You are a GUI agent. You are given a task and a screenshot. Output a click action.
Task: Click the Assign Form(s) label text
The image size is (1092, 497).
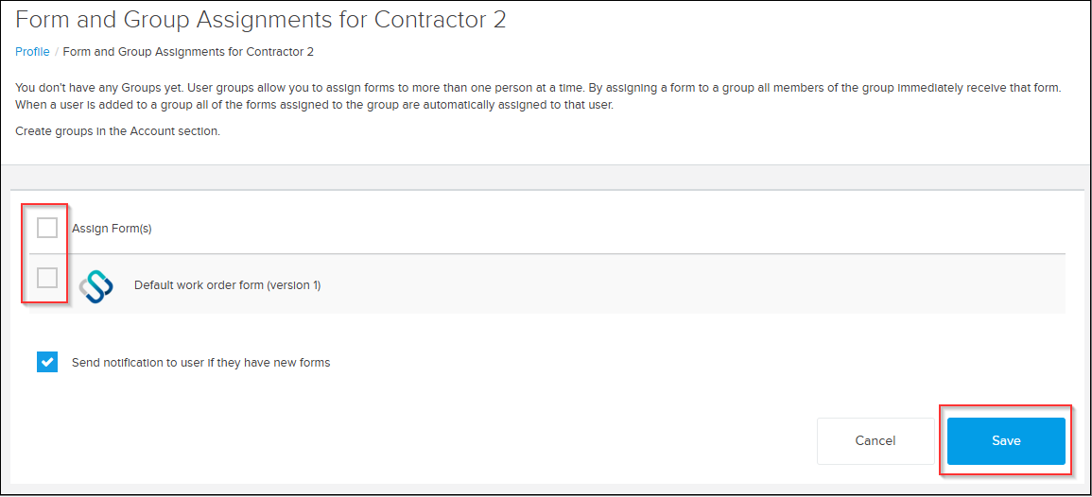point(112,229)
